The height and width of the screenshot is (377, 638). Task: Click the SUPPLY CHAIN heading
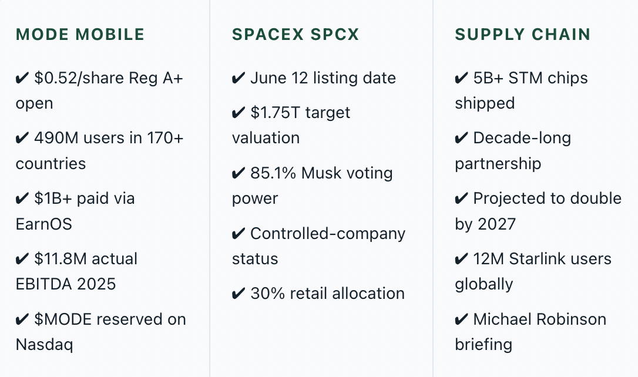pos(522,35)
